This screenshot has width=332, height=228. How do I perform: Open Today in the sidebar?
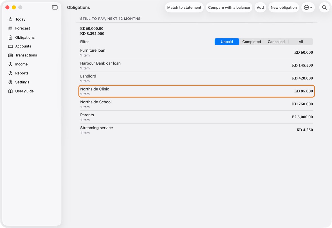pos(20,19)
